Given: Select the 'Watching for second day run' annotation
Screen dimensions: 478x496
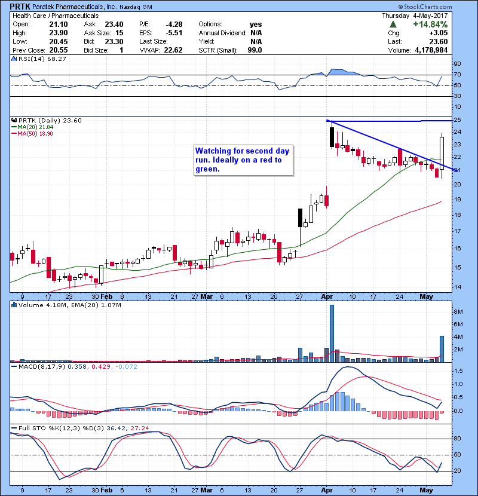Looking at the screenshot, I should tap(244, 160).
